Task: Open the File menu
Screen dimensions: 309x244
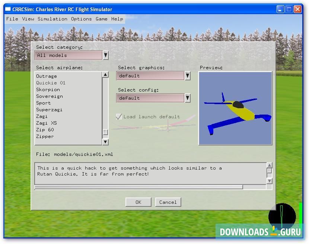Action: click(x=12, y=19)
